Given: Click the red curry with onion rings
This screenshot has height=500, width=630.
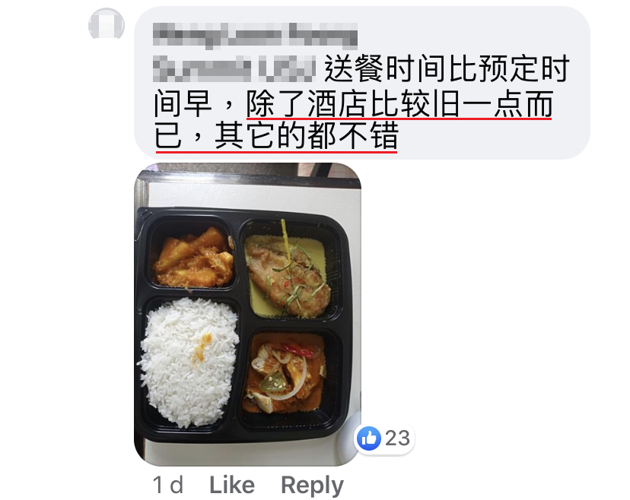Looking at the screenshot, I should [284, 375].
